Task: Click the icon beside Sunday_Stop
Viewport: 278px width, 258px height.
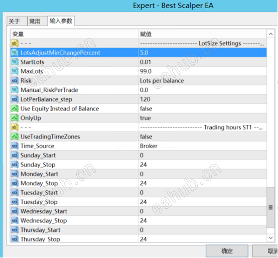Action: pos(15,165)
